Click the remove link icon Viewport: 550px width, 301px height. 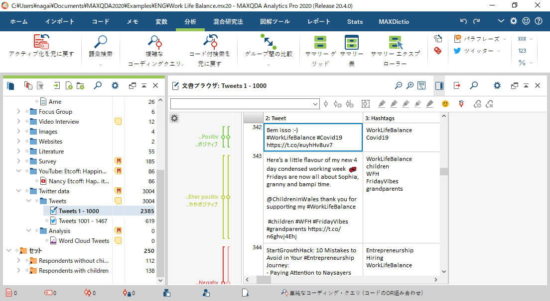point(489,104)
